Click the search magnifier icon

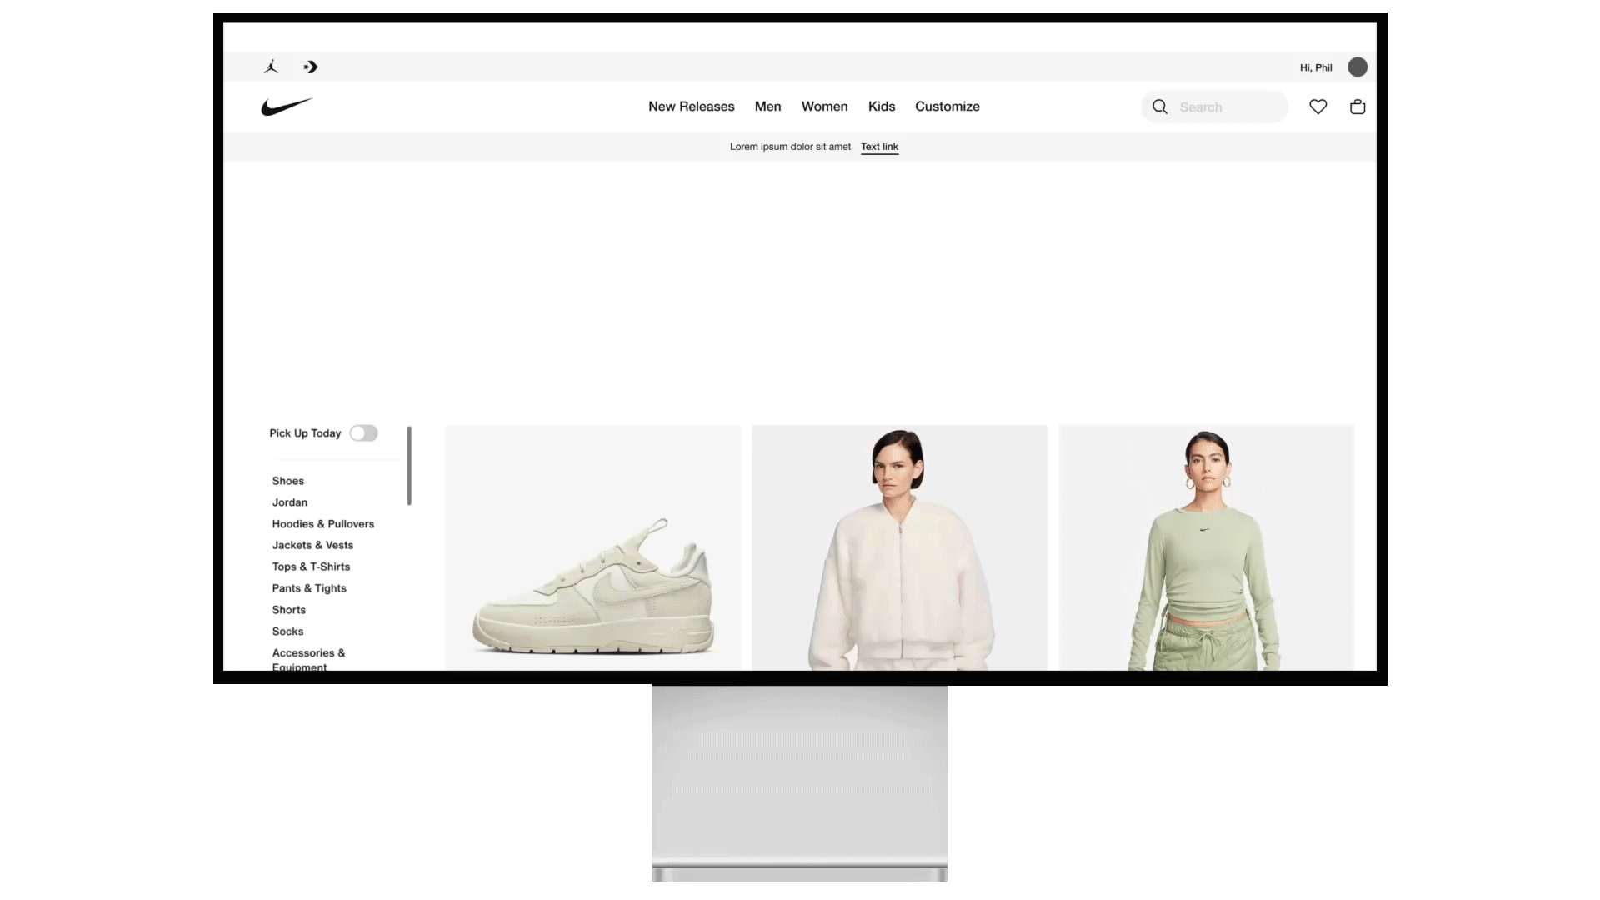coord(1159,107)
